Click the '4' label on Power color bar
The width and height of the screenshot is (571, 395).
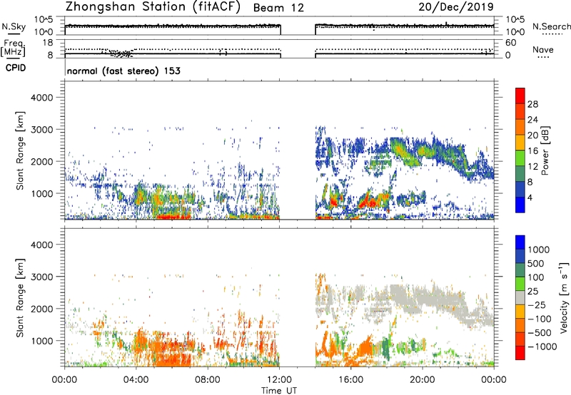click(530, 197)
